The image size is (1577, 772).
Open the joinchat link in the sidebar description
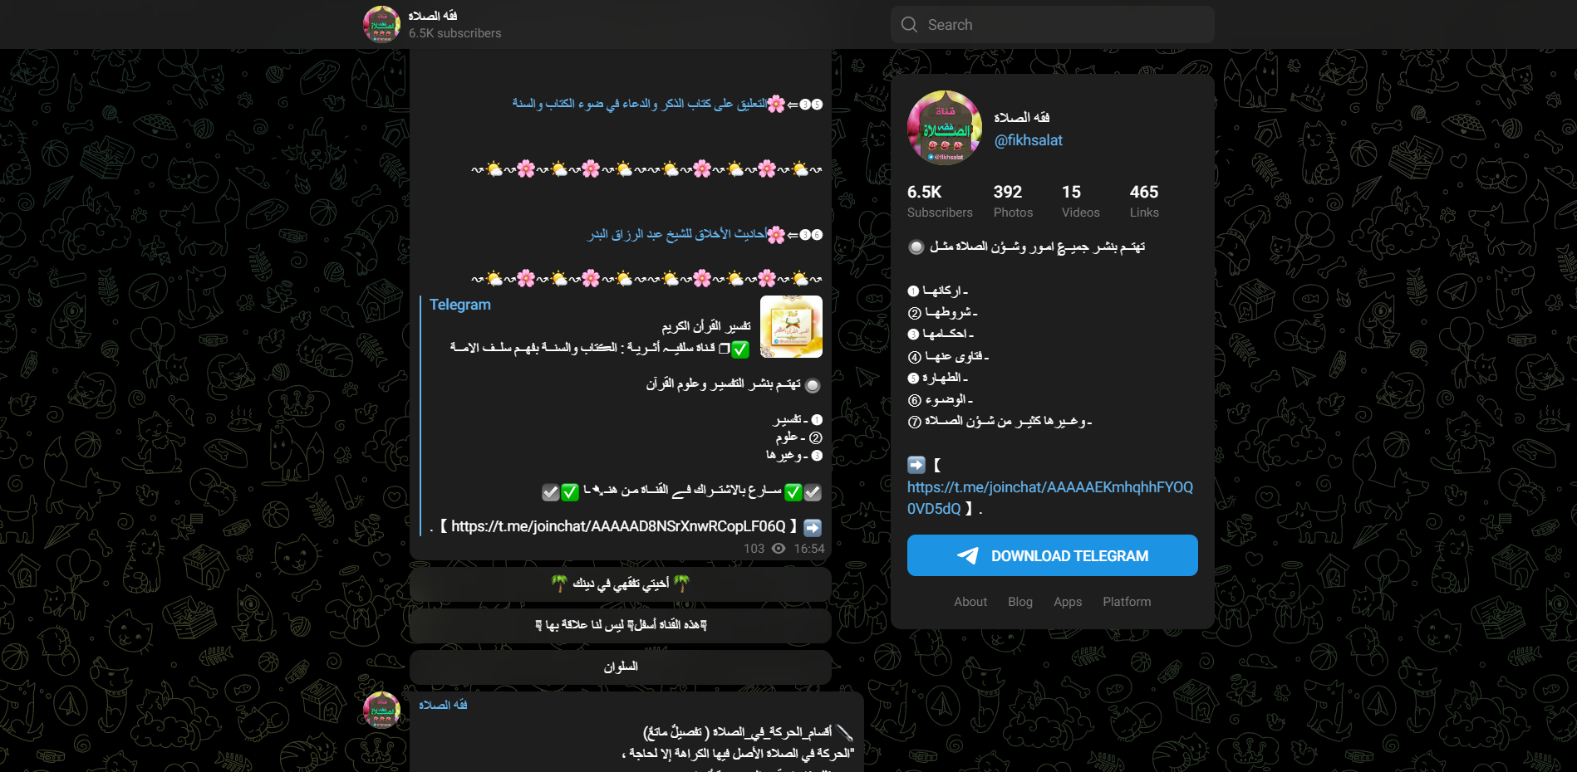[1050, 497]
